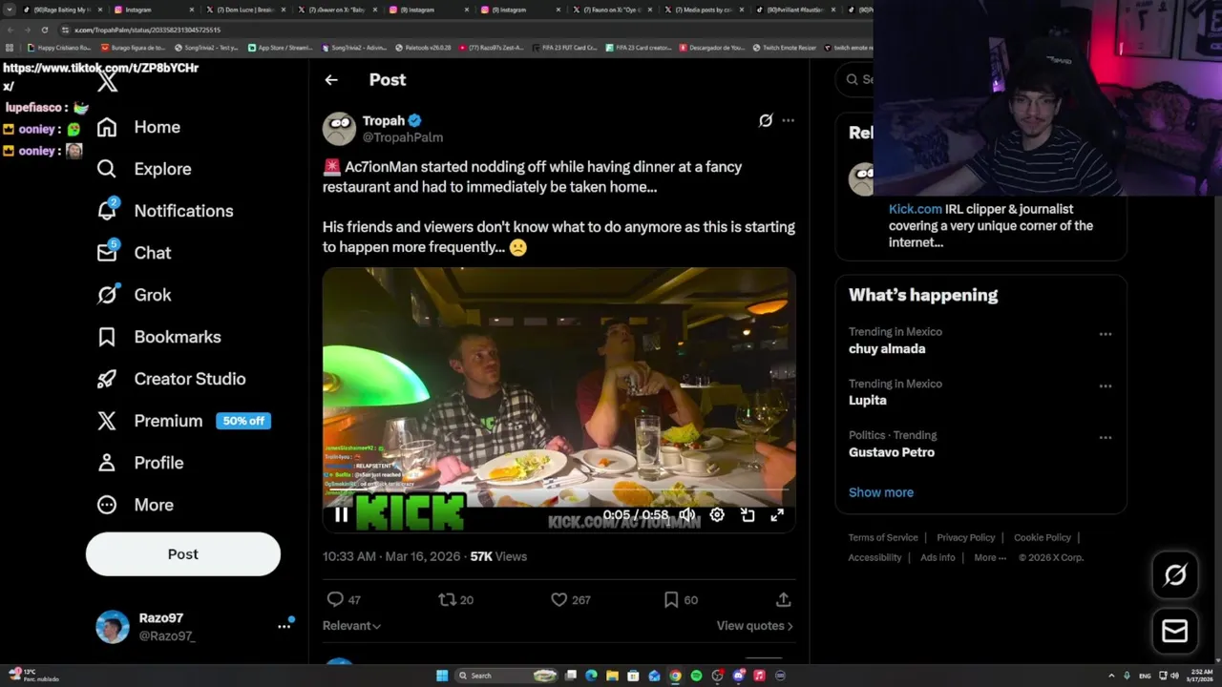Like the post with 267 likes

559,599
